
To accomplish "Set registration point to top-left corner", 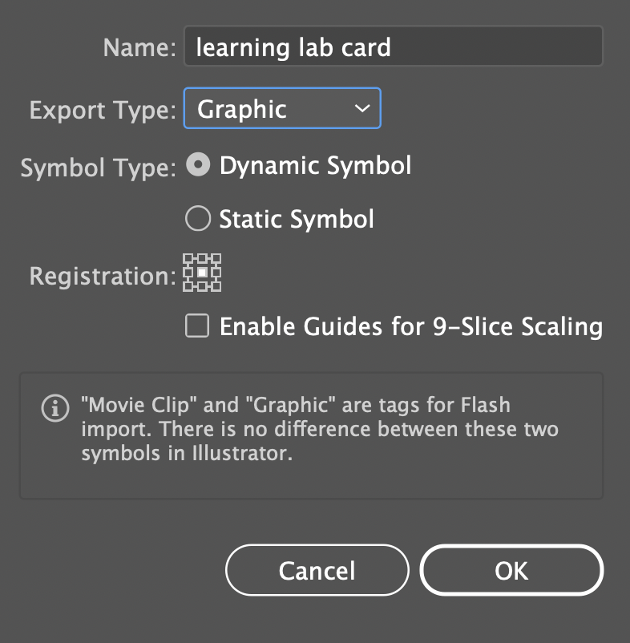I will (189, 260).
